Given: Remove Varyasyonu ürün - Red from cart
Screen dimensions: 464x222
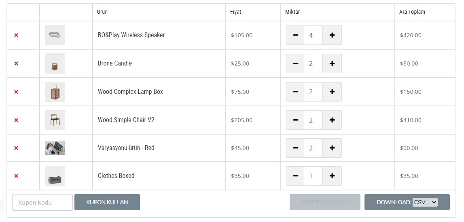Looking at the screenshot, I should coord(16,148).
